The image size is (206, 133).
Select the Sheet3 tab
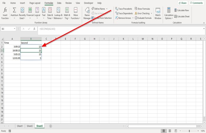pos(39,126)
